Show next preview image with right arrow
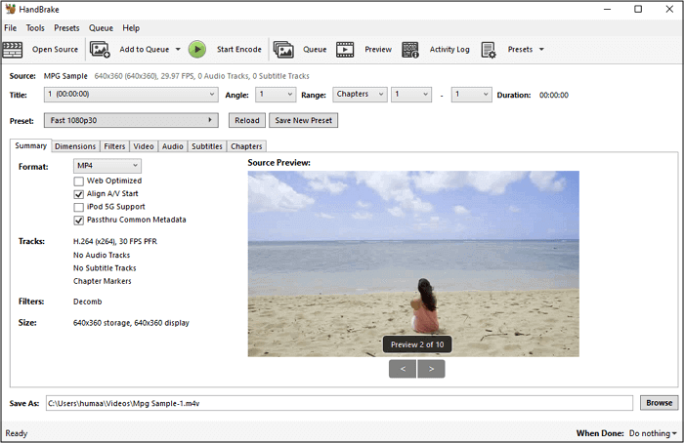Viewport: 684px width, 443px height. [x=431, y=368]
